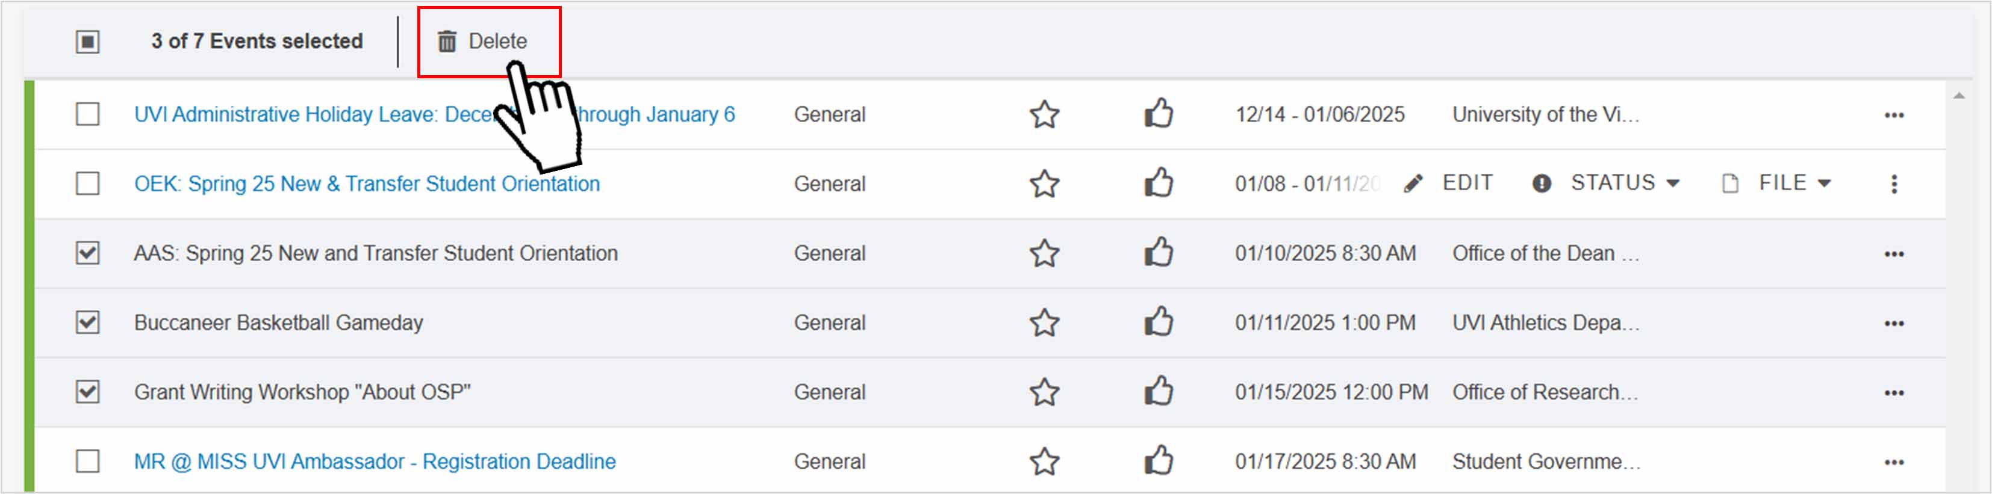This screenshot has height=494, width=1992.
Task: Like the Grant Writing Workshop event
Action: 1157,392
